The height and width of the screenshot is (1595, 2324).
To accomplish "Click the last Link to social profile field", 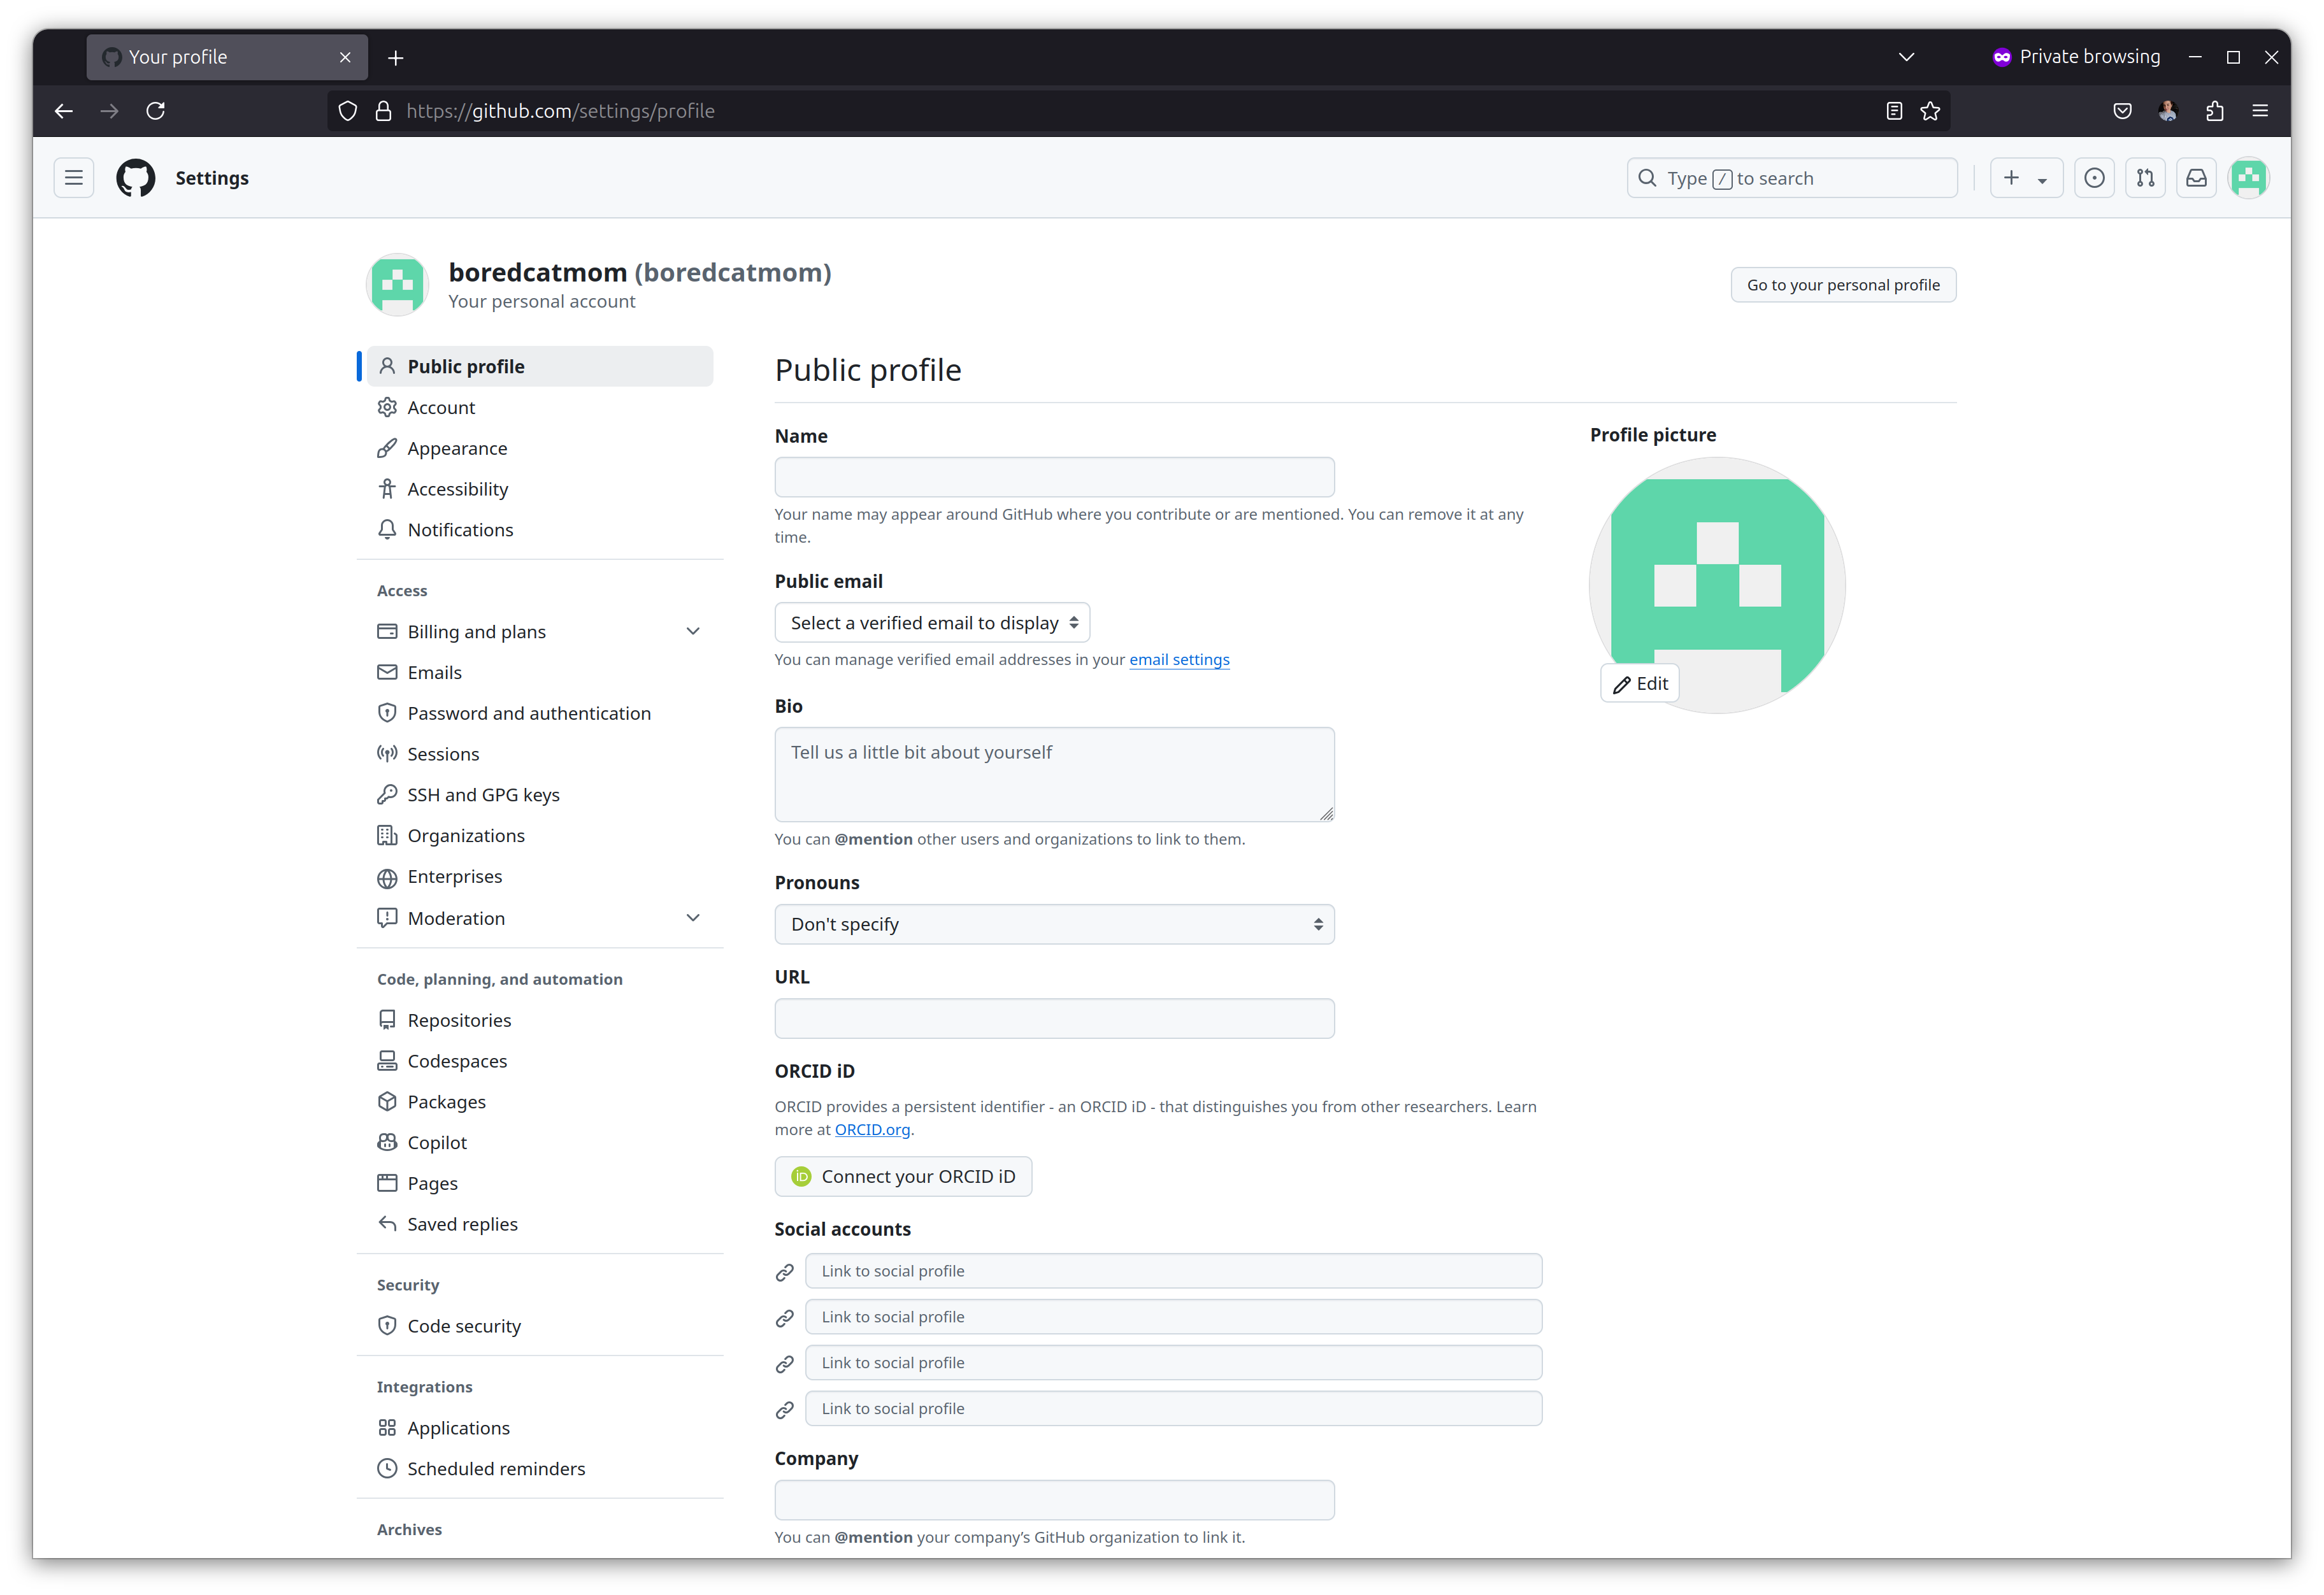I will [x=1173, y=1408].
